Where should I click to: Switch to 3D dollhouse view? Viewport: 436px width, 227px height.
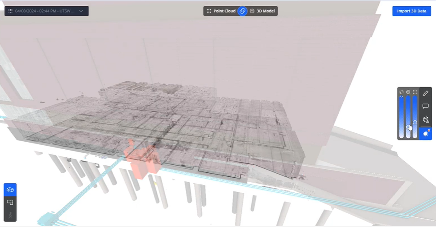pos(10,190)
